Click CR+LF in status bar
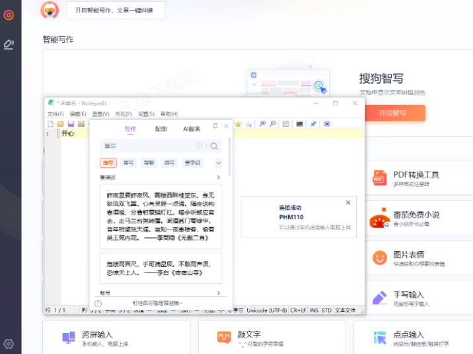 (298, 310)
